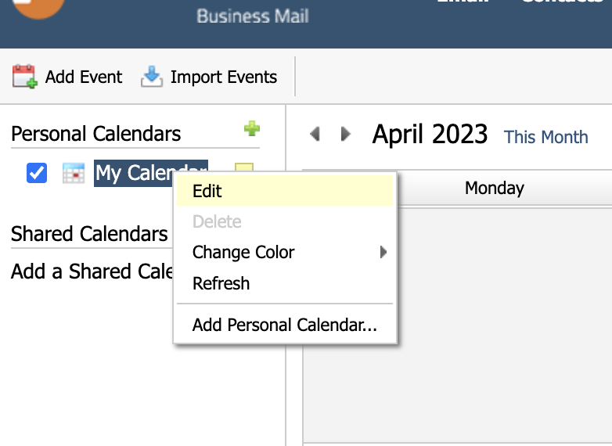Viewport: 612px width, 446px height.
Task: Click the small calendar icon next to My Calendar
Action: click(x=74, y=173)
